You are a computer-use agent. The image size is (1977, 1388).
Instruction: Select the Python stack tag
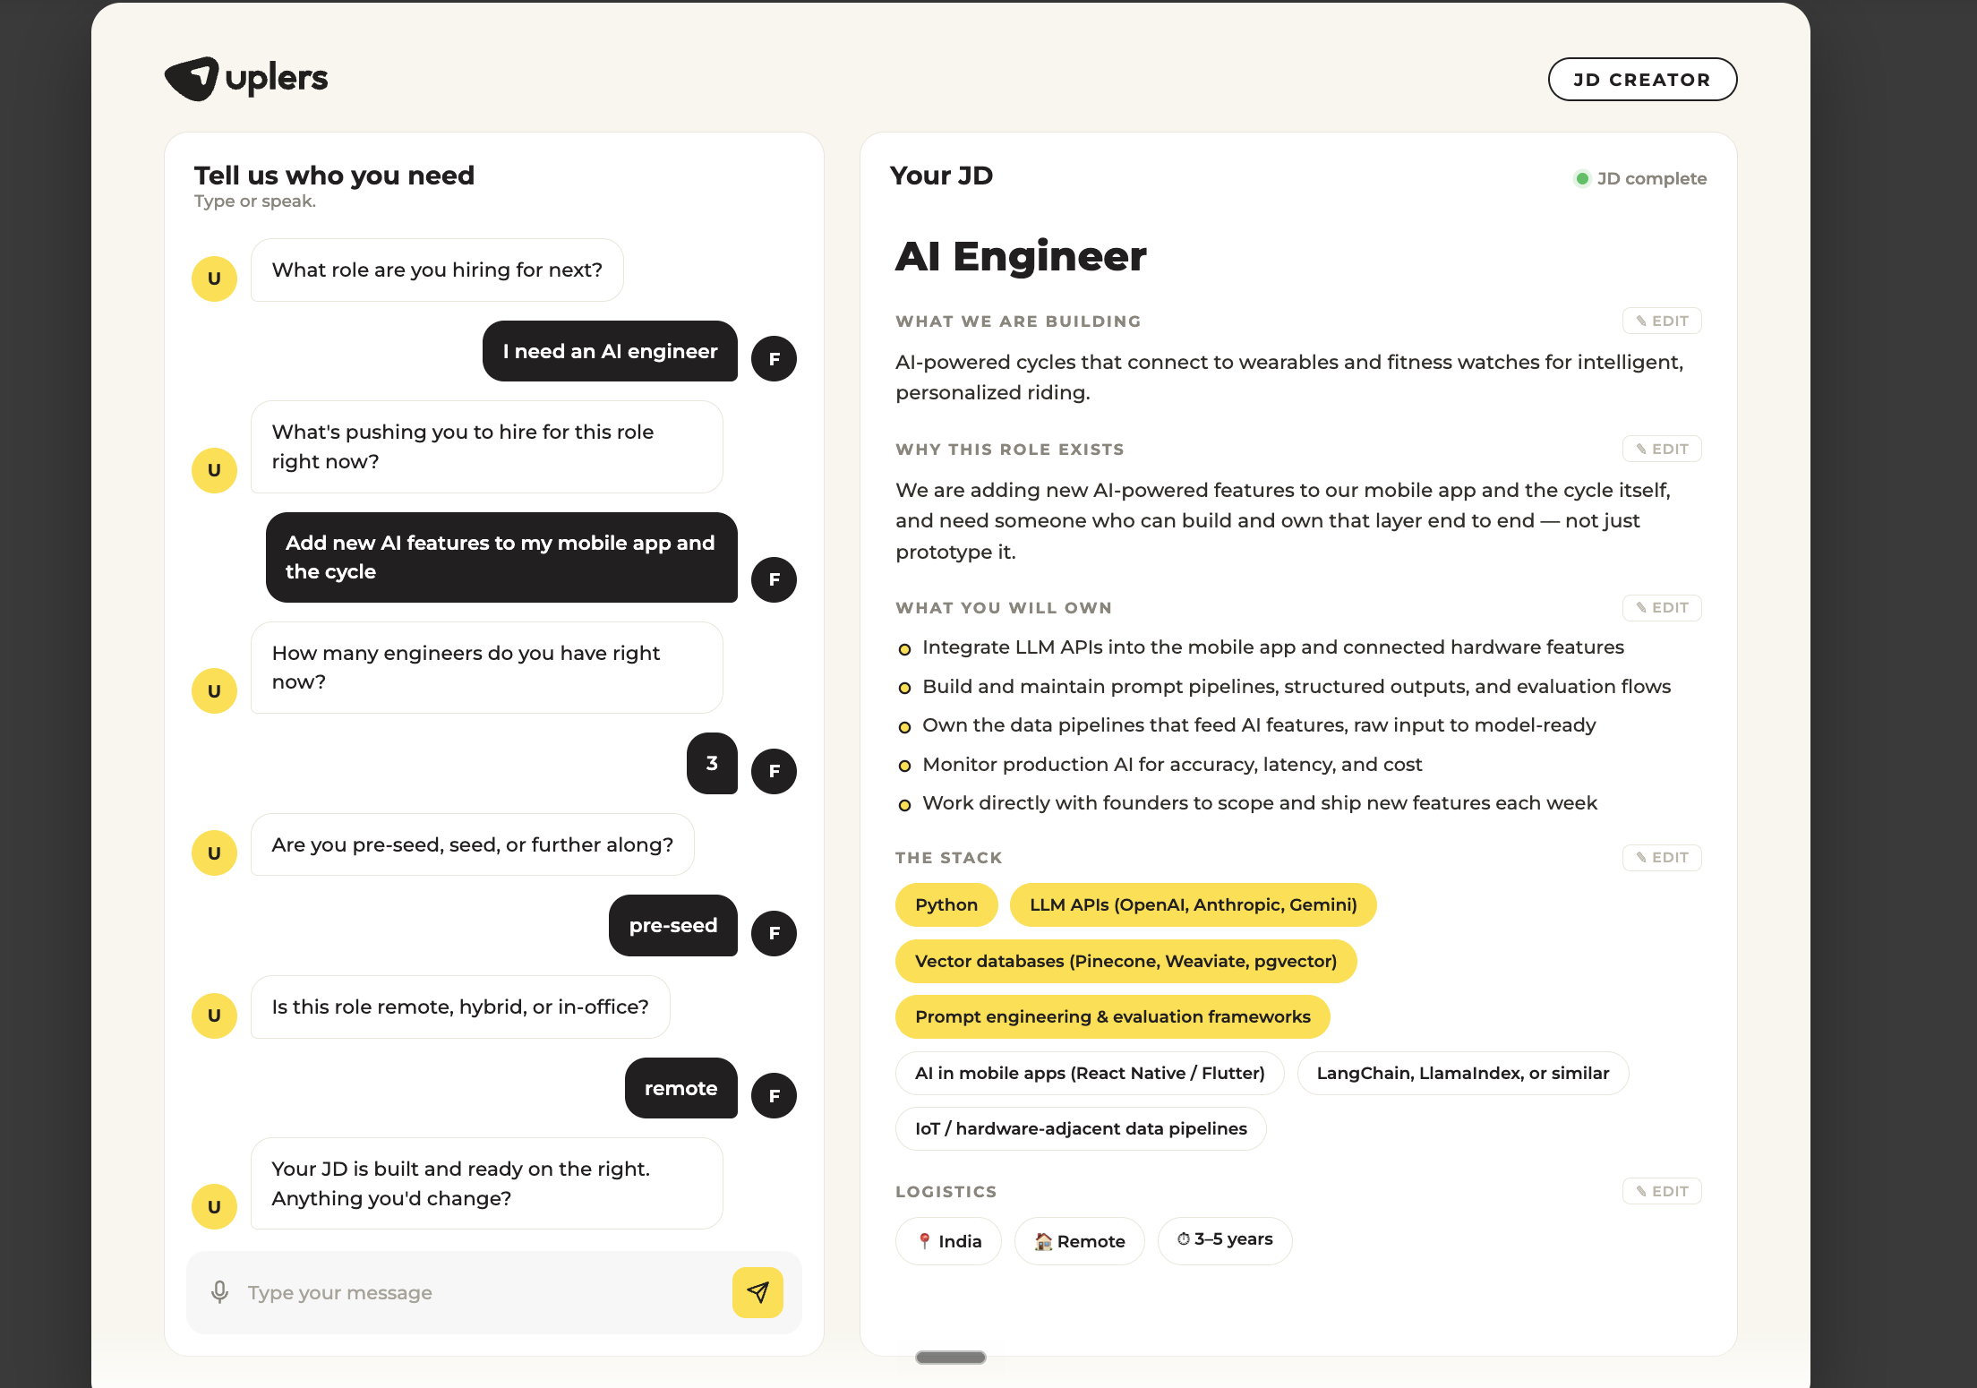tap(946, 904)
